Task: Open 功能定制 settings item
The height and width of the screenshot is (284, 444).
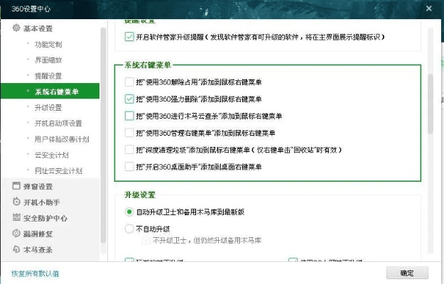Action: [48, 45]
